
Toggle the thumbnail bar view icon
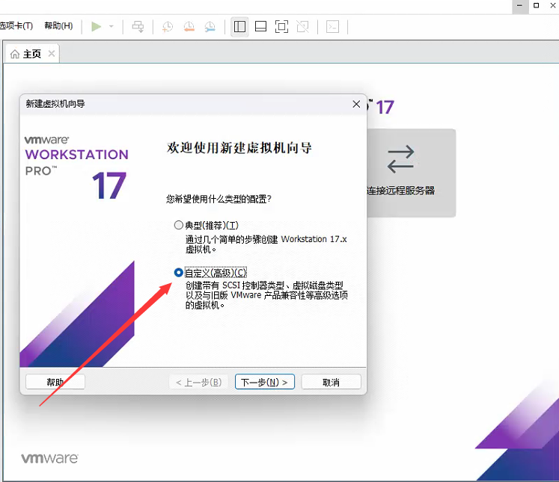(x=260, y=27)
